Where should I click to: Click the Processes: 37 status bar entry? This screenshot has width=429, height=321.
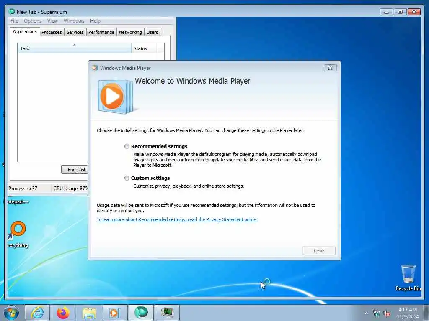[23, 189]
